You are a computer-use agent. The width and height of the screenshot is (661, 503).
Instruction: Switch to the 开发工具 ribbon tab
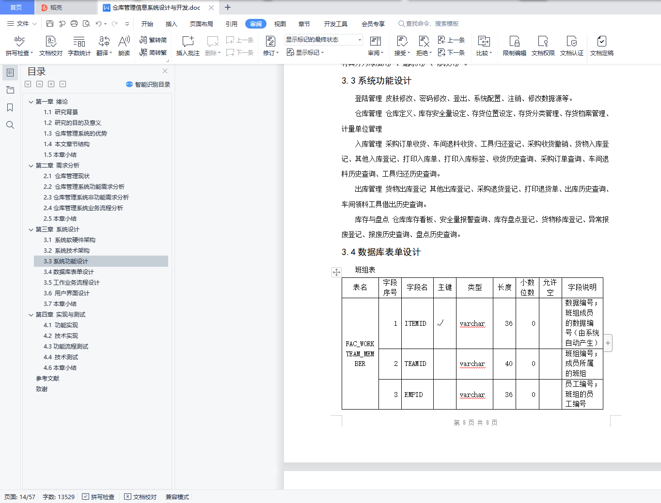pos(336,24)
